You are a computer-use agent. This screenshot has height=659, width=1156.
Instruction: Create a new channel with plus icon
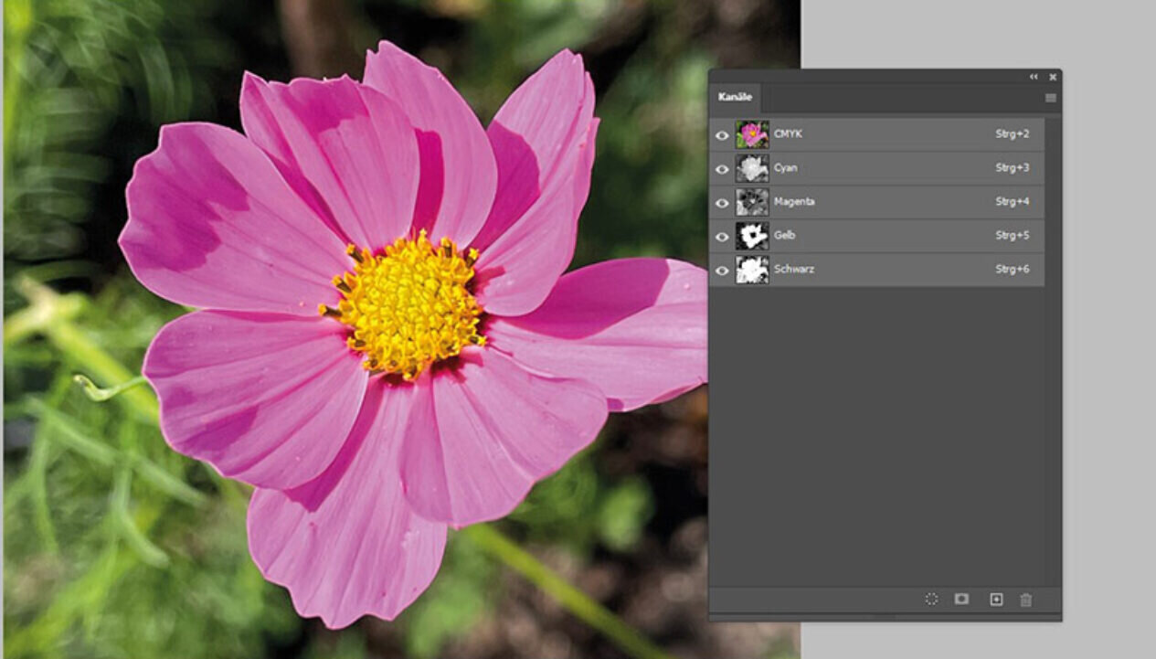[x=996, y=600]
